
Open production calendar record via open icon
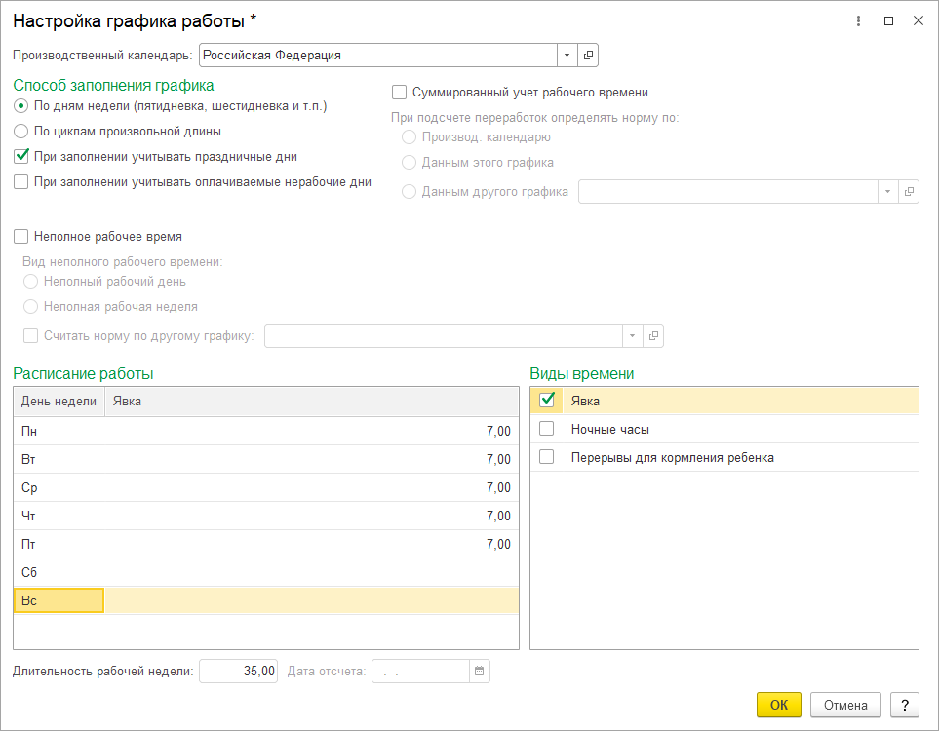(x=588, y=56)
